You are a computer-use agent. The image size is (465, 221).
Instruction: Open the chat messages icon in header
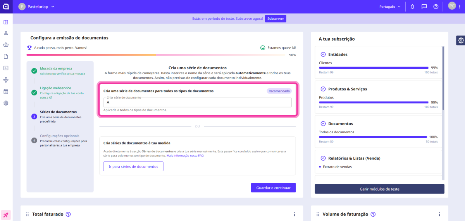[x=424, y=7]
